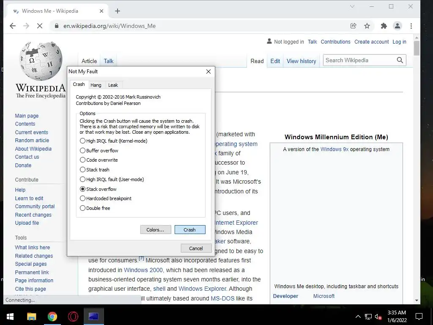Click the scrollbar down arrow
The image size is (433, 325).
(417, 300)
